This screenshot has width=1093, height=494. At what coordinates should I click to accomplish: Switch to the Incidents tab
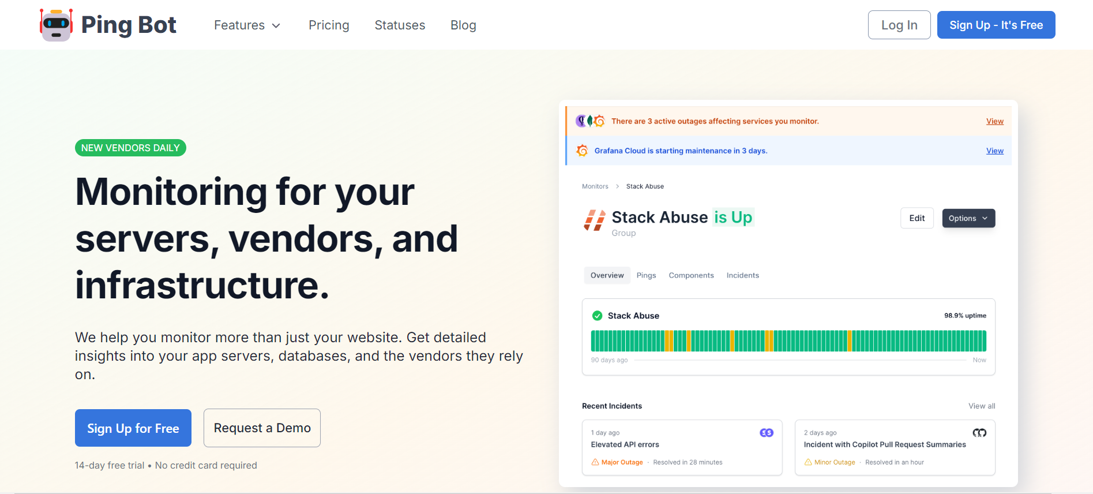tap(742, 275)
